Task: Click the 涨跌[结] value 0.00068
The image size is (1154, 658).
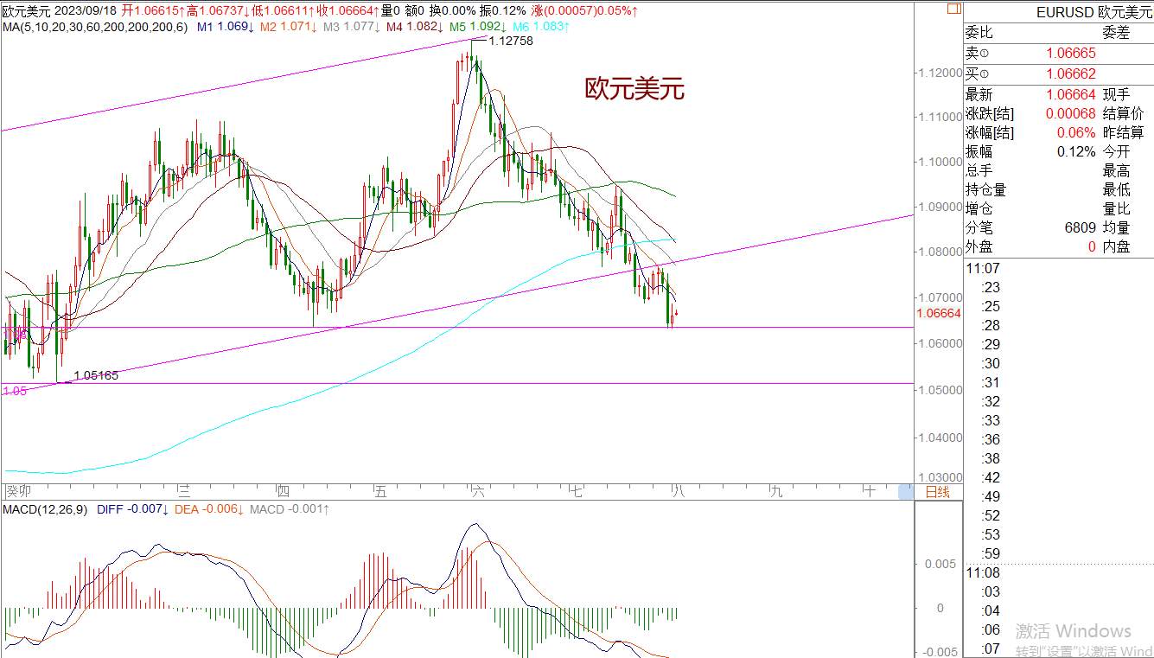Action: point(1071,114)
